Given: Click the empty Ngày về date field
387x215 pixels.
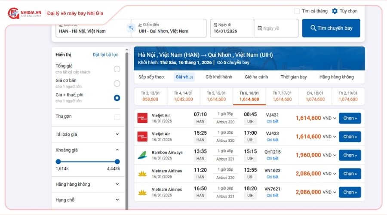Looking at the screenshot, I should tap(276, 28).
